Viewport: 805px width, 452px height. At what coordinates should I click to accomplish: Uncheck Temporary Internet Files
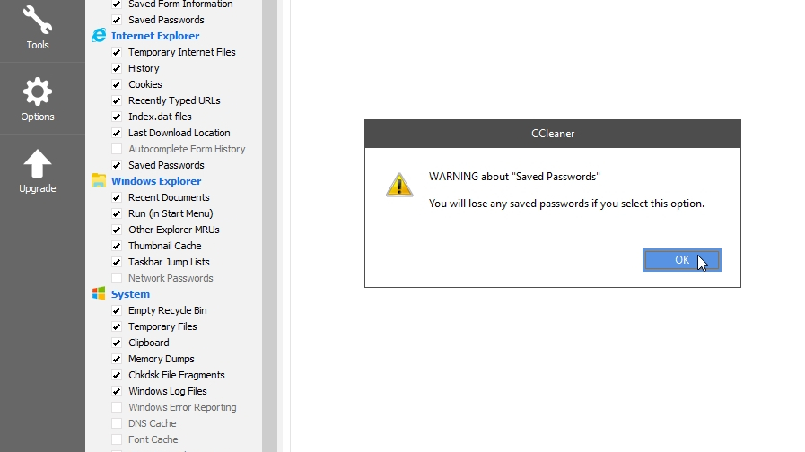click(x=117, y=52)
